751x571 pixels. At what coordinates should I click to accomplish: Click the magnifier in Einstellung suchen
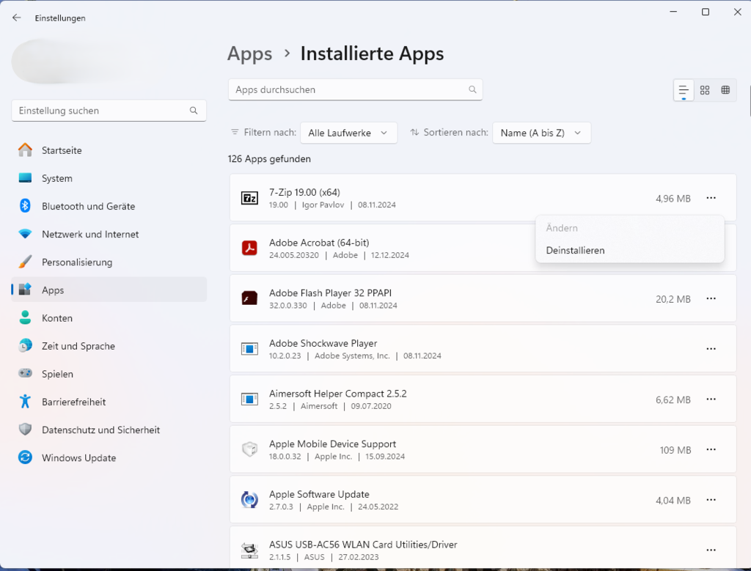click(194, 111)
